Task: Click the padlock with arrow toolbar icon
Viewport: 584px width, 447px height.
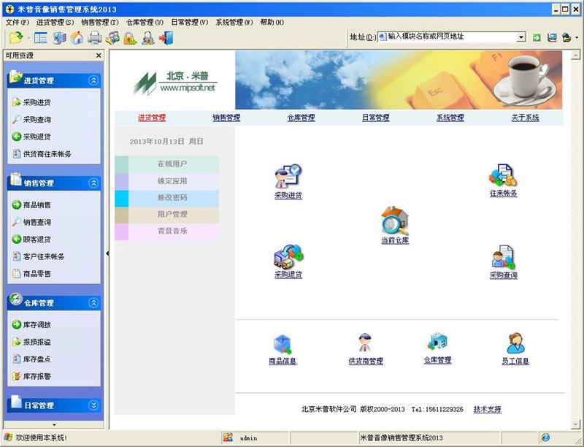Action: (130, 38)
